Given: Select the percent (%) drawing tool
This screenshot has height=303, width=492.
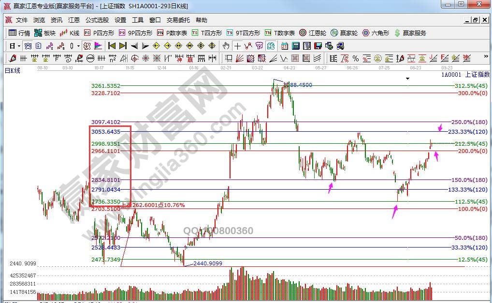Looking at the screenshot, I should tap(355, 58).
